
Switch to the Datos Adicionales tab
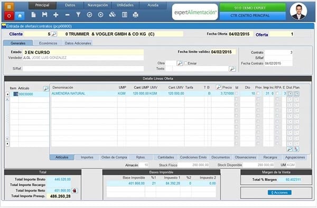[x=78, y=43]
